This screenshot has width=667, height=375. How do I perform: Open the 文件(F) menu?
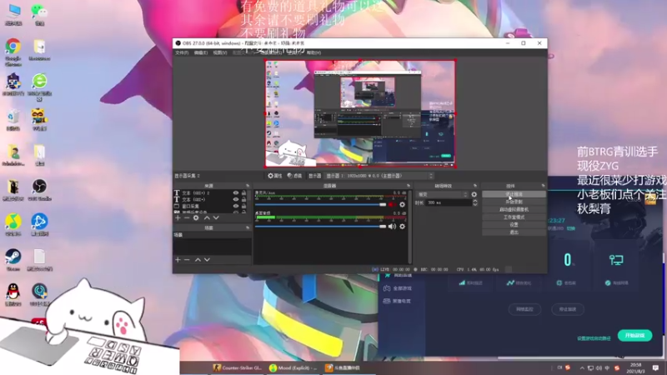182,52
